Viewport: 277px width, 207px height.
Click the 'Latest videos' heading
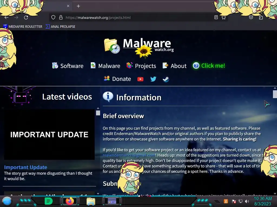[x=67, y=97]
